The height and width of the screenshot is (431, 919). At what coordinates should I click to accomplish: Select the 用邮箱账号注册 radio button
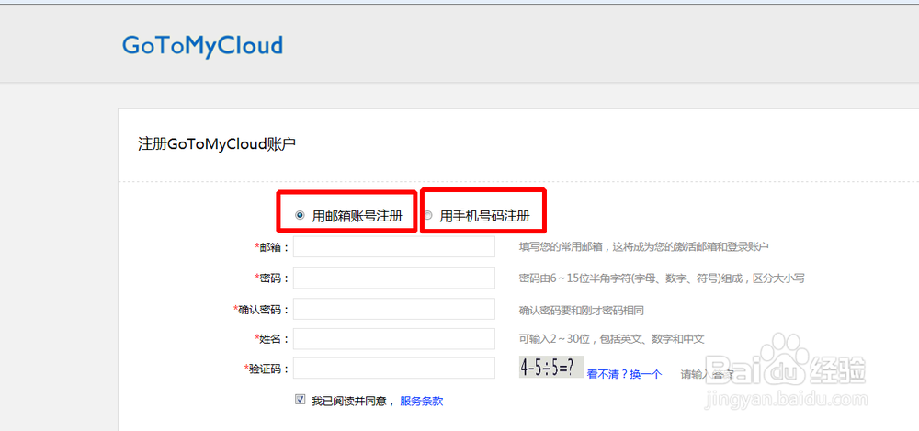tap(301, 216)
